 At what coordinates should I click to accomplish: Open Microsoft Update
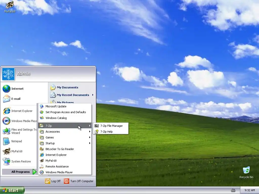[65, 106]
